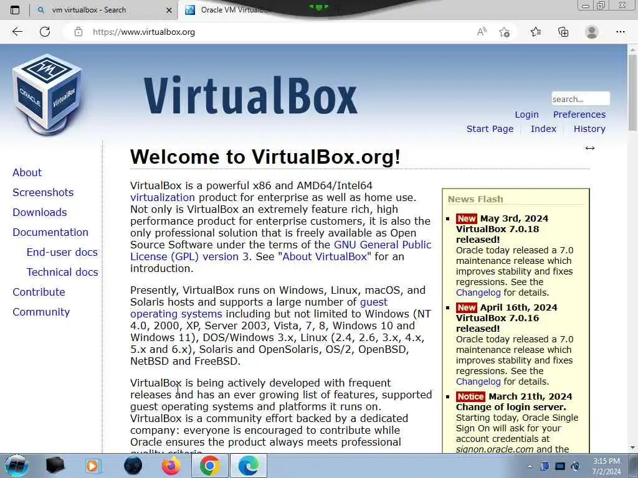Screen dimensions: 638x478
Task: Open Documentation in the sidebar
Action: [x=50, y=232]
